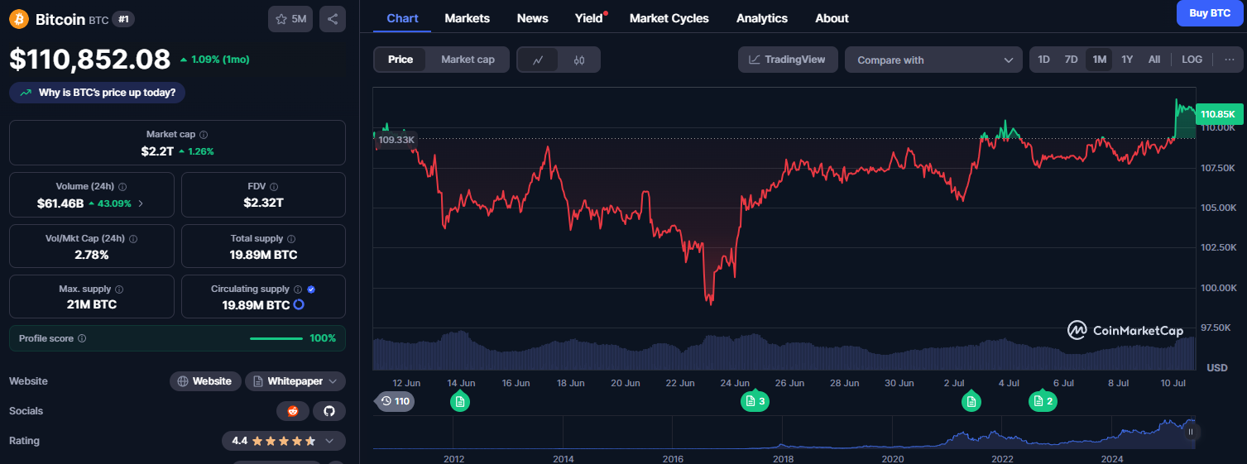Set chart range to 1Y
Image resolution: width=1247 pixels, height=464 pixels.
pos(1127,60)
